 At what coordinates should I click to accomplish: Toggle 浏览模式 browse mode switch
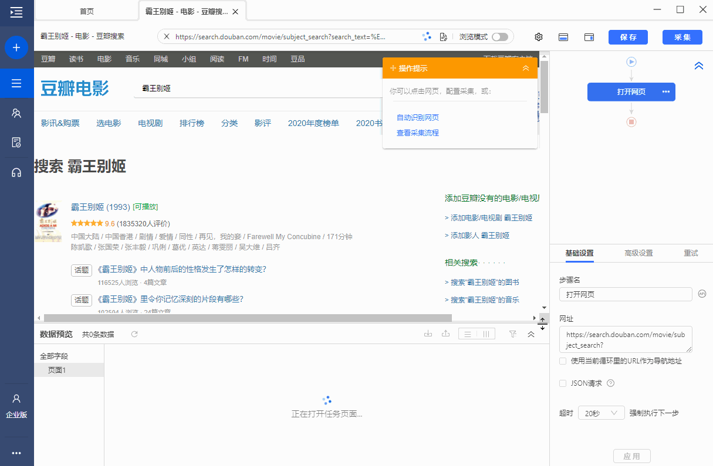(x=500, y=37)
